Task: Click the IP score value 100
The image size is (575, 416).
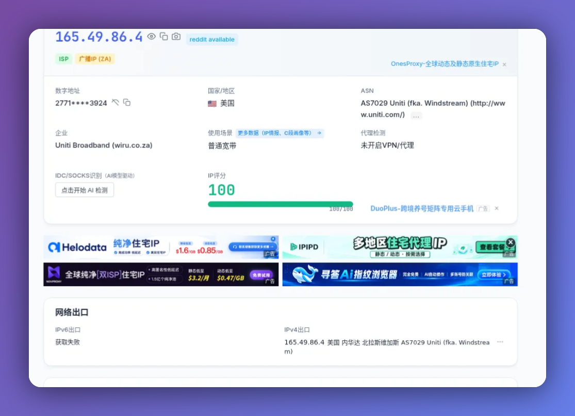Action: [222, 190]
